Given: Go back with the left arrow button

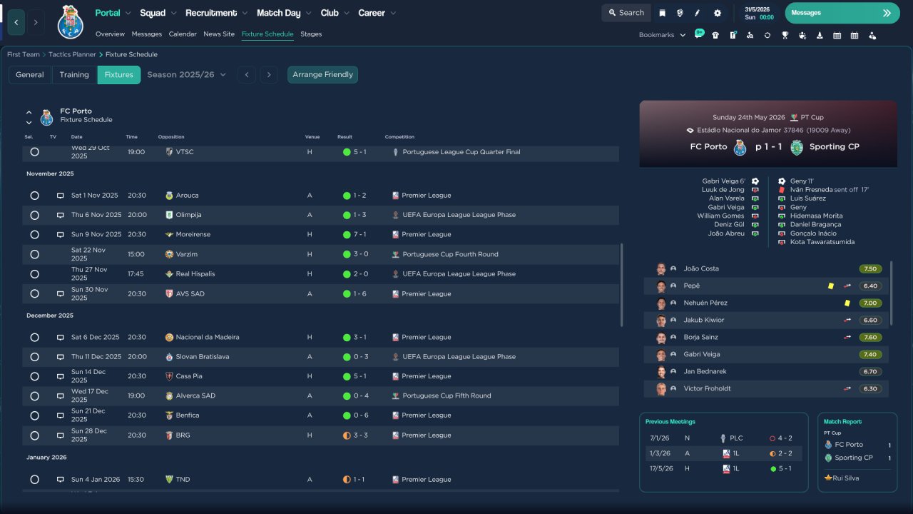Looking at the screenshot, I should pos(16,22).
